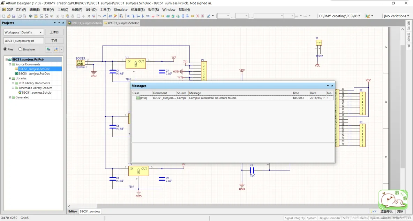Click the SCH status bar button

[346, 218]
